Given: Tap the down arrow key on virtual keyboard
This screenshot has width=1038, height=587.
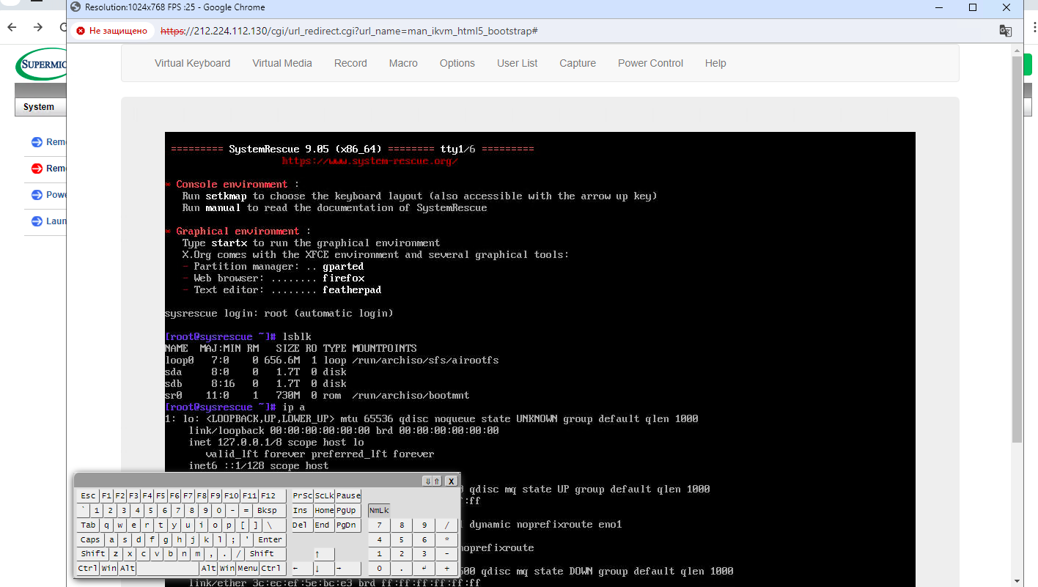Looking at the screenshot, I should (x=324, y=569).
